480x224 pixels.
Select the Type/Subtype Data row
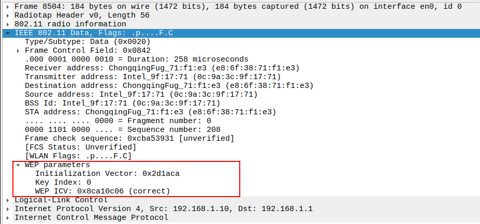click(x=88, y=42)
